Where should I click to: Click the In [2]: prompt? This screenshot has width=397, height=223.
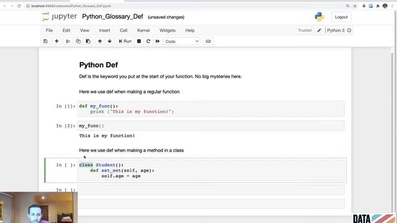pyautogui.click(x=66, y=126)
